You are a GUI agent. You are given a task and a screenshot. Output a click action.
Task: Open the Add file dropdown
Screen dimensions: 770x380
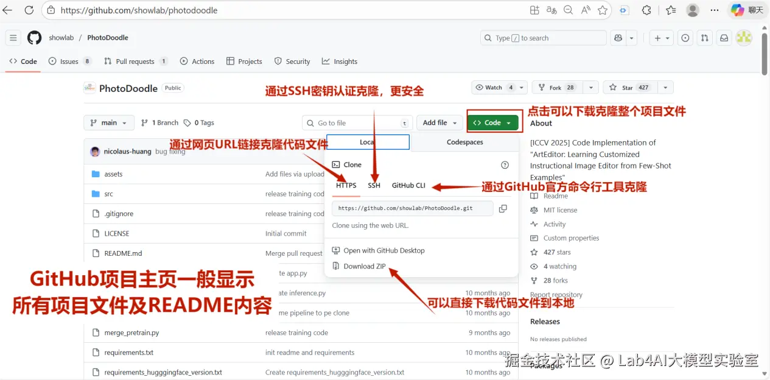pyautogui.click(x=440, y=122)
